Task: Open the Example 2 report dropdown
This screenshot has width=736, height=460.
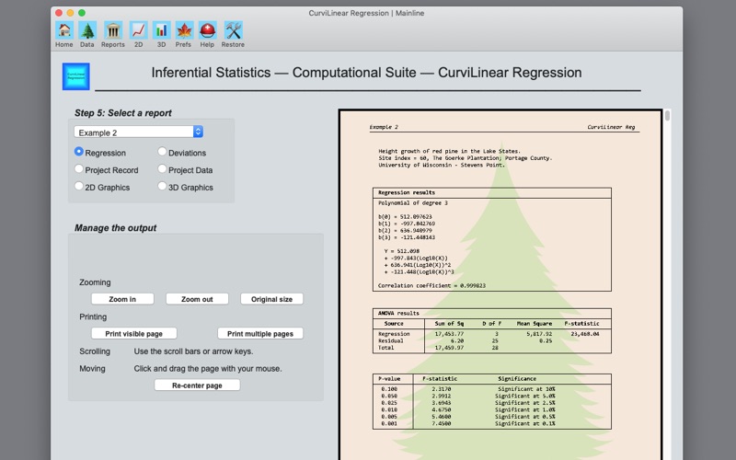Action: (139, 132)
